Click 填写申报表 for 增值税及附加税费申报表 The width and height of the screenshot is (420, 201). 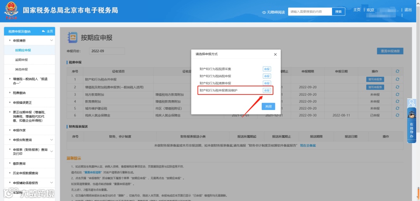click(375, 87)
